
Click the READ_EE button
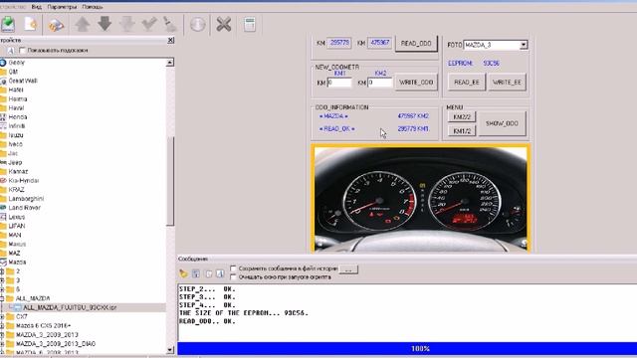click(467, 83)
